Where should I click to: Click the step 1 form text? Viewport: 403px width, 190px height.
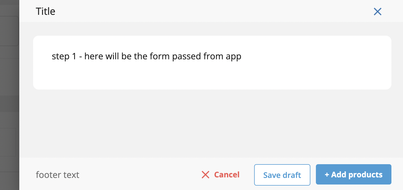tap(146, 56)
